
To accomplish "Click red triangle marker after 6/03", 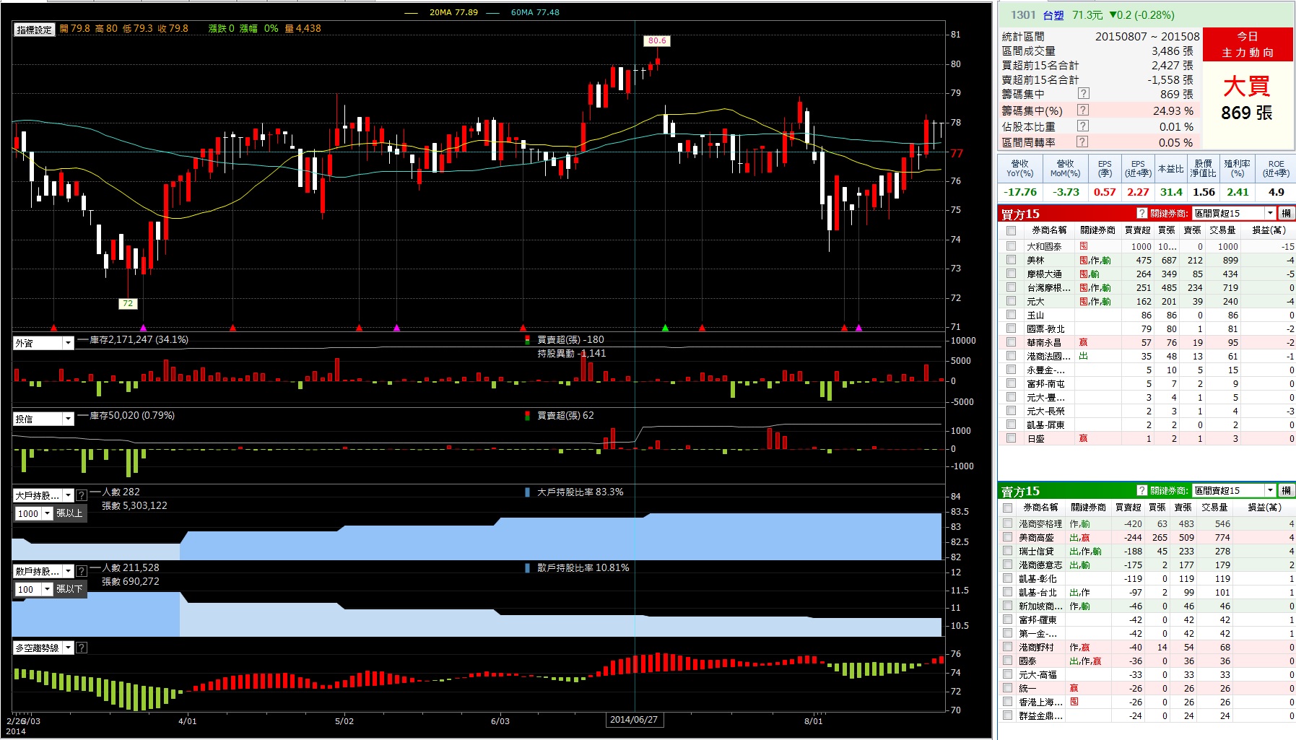I will point(523,328).
